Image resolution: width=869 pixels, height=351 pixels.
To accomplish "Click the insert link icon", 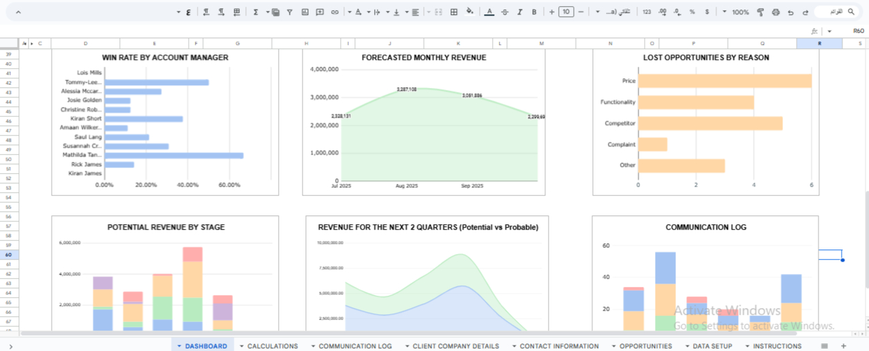I will tap(335, 12).
